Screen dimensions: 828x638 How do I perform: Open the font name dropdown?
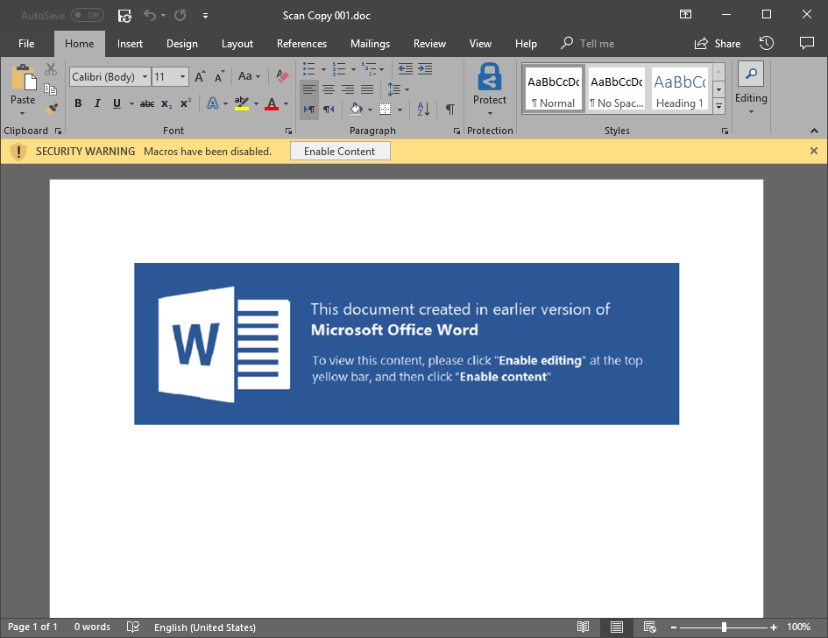point(145,76)
